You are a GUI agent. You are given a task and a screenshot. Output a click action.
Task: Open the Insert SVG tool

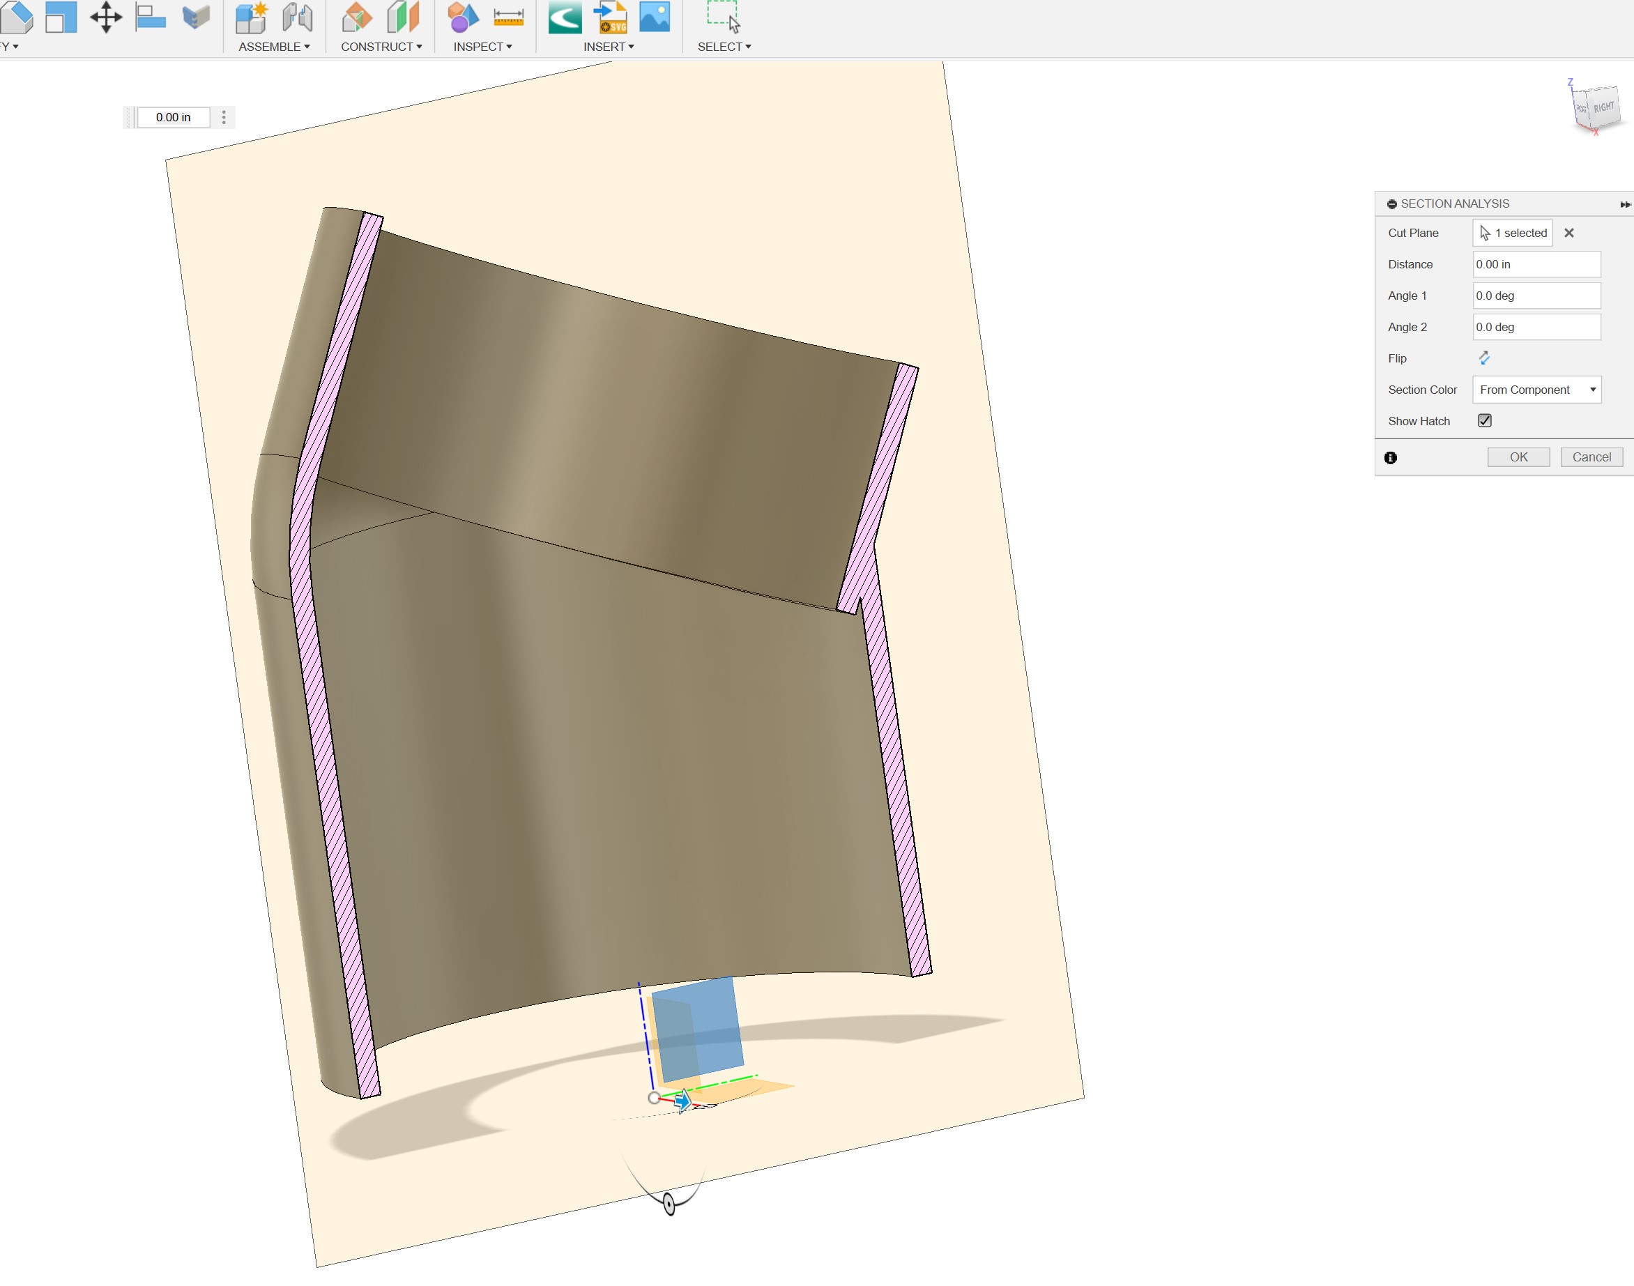611,19
